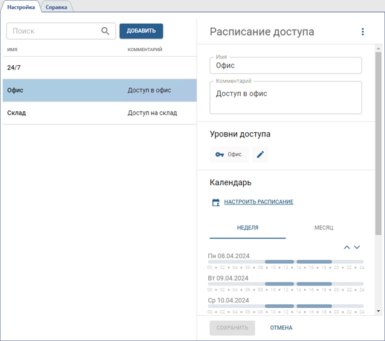Click into the Комментарий text area
385x341 pixels.
tap(285, 98)
